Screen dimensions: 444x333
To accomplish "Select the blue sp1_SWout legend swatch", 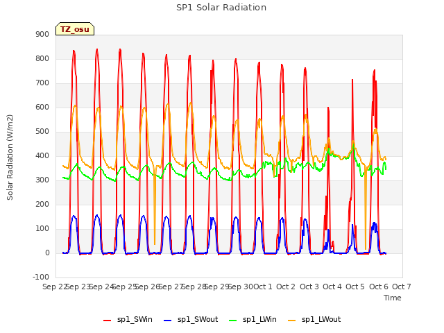I will pos(168,321).
